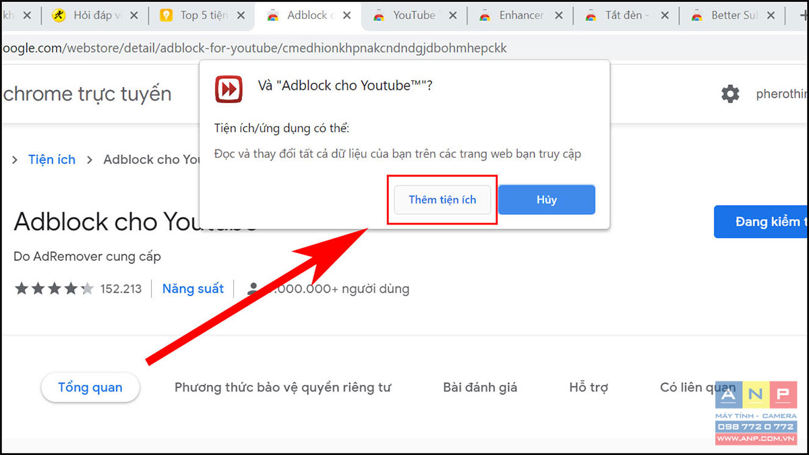Close the "Enhancer" browser tab

click(x=559, y=16)
